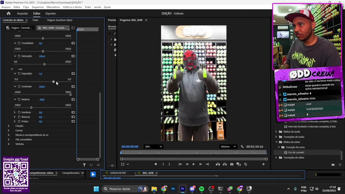Create new custom bin in Effects panel
The height and width of the screenshot is (194, 345).
(333, 165)
